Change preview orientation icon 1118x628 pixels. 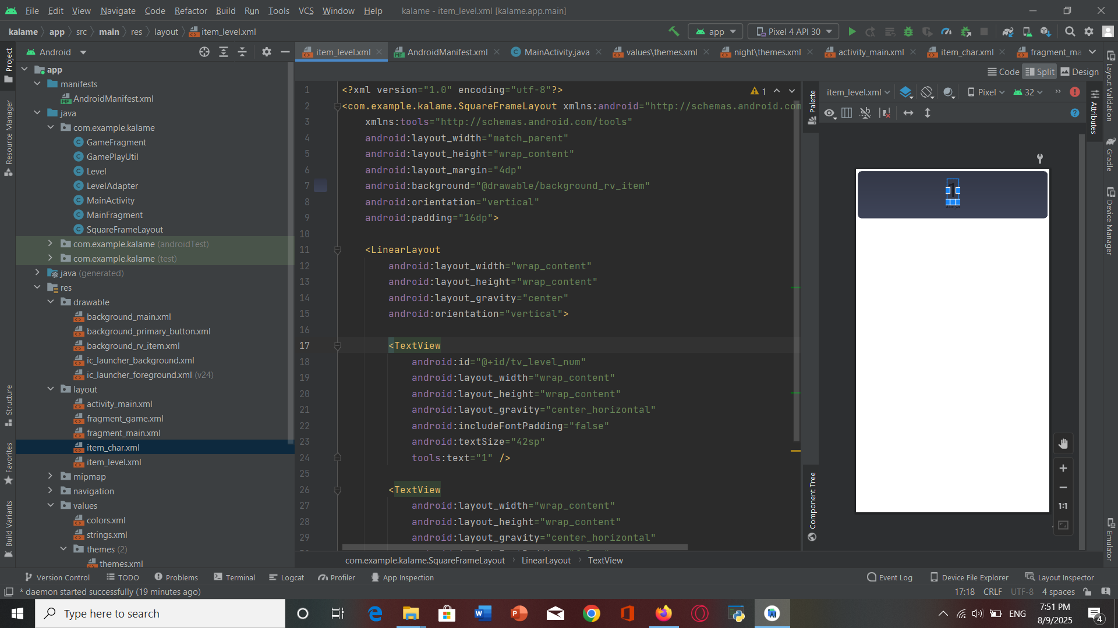pyautogui.click(x=927, y=92)
